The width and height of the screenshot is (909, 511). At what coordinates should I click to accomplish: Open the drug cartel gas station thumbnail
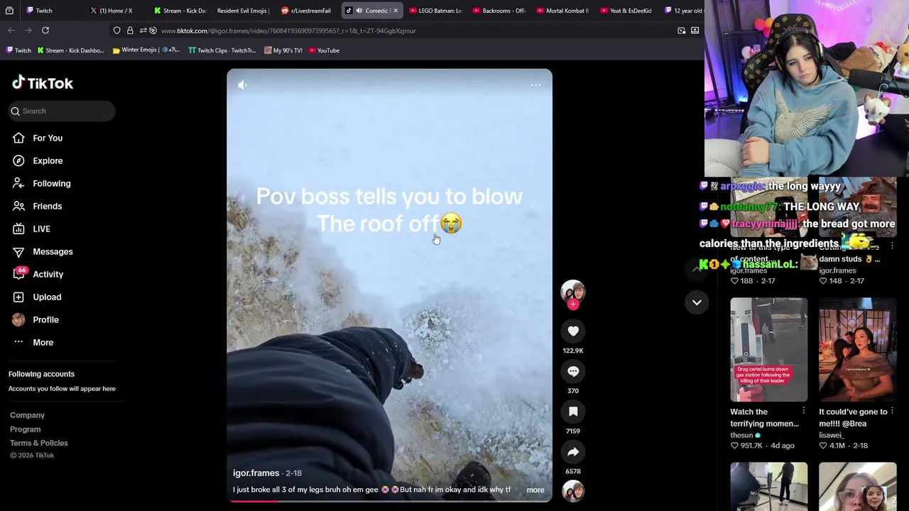768,350
